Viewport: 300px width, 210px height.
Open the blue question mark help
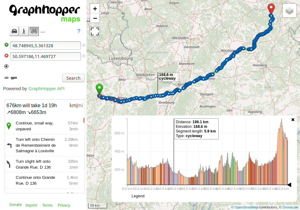tap(79, 31)
